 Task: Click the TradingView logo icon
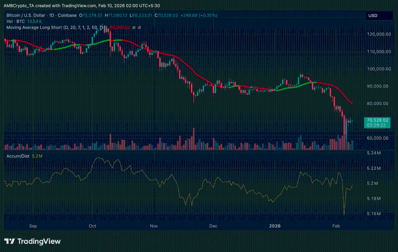pyautogui.click(x=9, y=241)
